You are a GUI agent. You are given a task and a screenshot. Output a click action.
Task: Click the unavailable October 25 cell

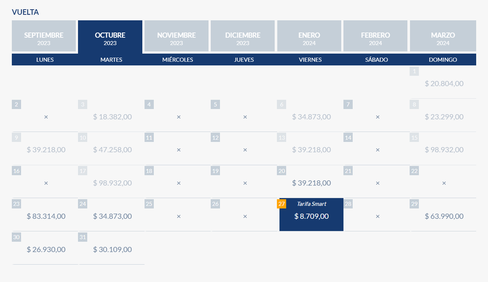point(179,216)
